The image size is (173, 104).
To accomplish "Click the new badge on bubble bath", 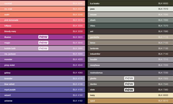I will (x=43, y=48).
